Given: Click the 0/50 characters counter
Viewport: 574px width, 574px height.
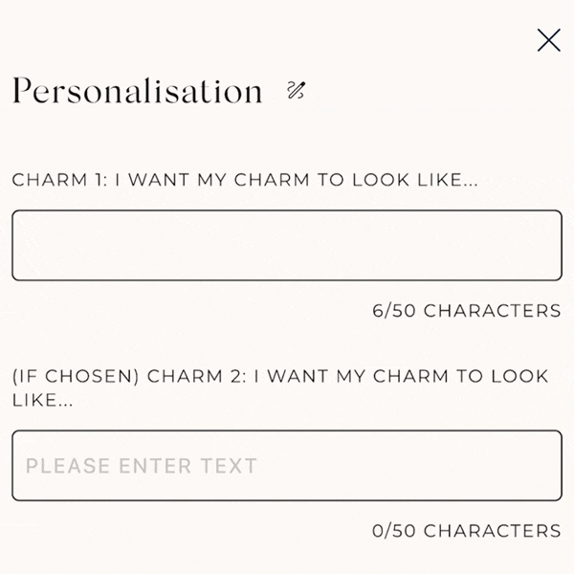Looking at the screenshot, I should click(466, 530).
